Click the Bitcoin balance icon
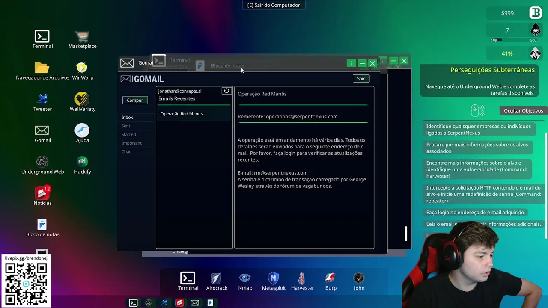 pyautogui.click(x=536, y=13)
